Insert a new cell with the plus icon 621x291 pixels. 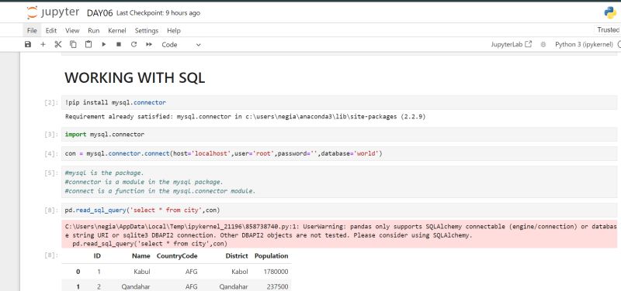click(x=43, y=45)
